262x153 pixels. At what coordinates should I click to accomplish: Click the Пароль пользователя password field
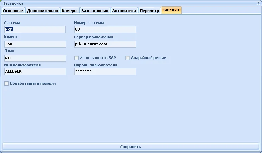coord(105,72)
